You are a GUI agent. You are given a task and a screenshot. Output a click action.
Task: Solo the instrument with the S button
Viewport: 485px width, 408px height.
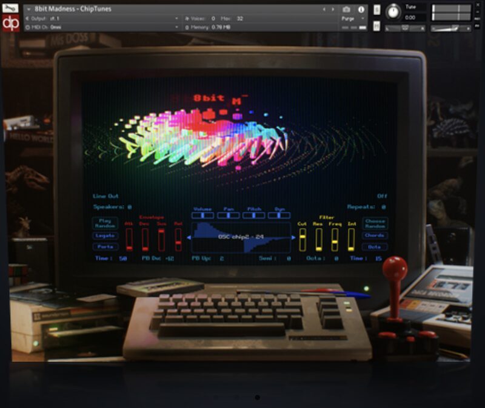tap(376, 10)
